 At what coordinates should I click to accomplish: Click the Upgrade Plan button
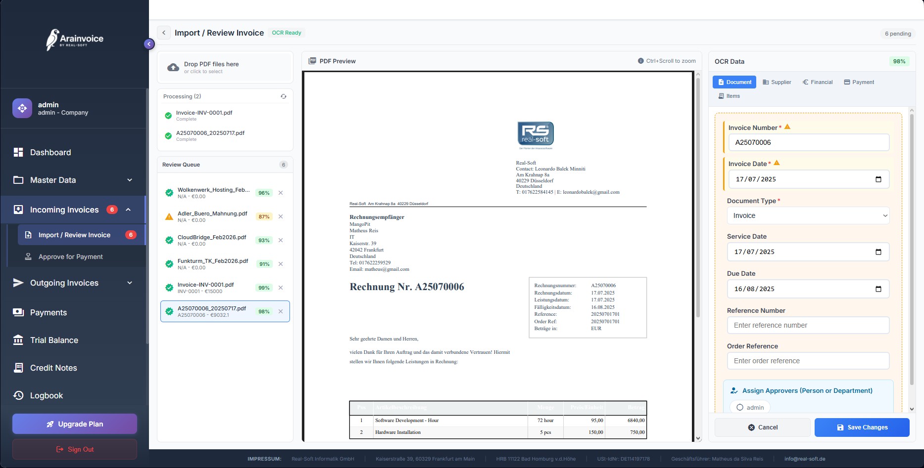pyautogui.click(x=75, y=424)
